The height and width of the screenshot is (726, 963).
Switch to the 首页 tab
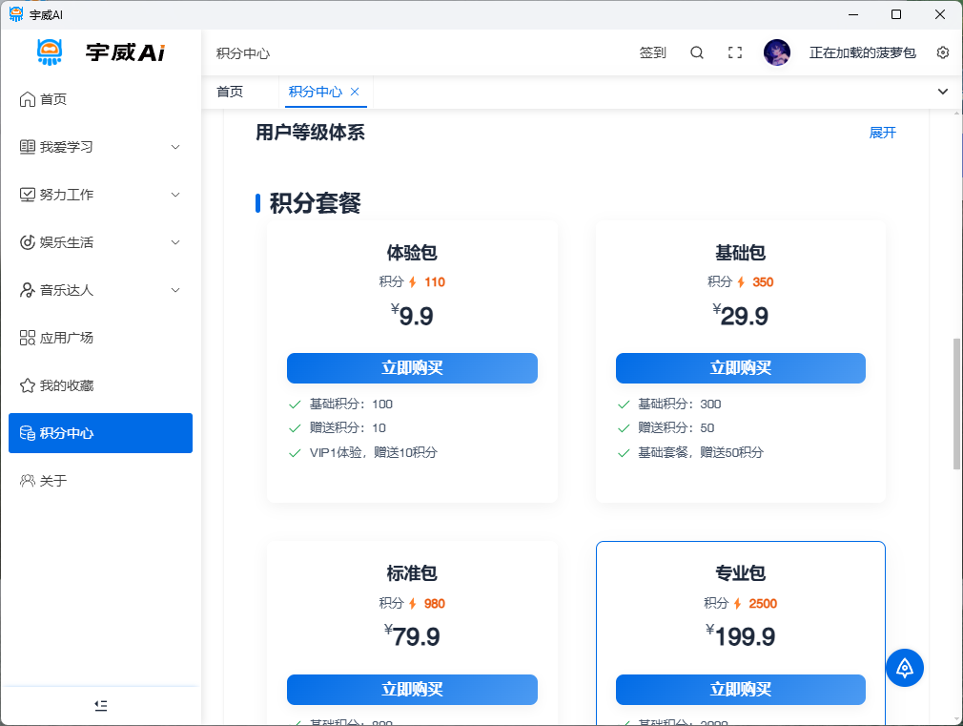(x=230, y=92)
